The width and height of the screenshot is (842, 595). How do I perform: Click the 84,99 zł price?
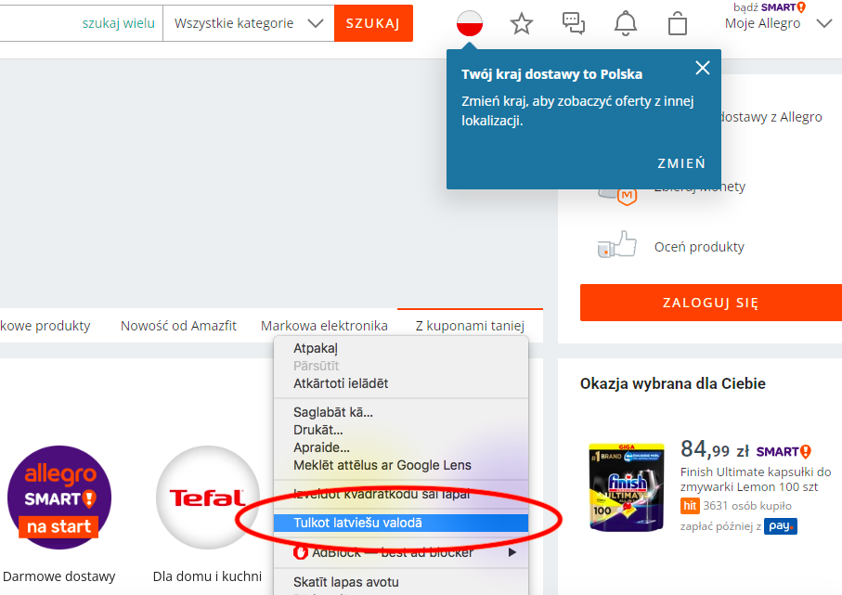coord(715,449)
